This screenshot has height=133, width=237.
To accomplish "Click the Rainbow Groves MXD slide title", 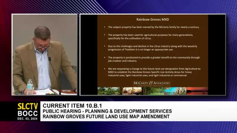I will tap(153, 20).
